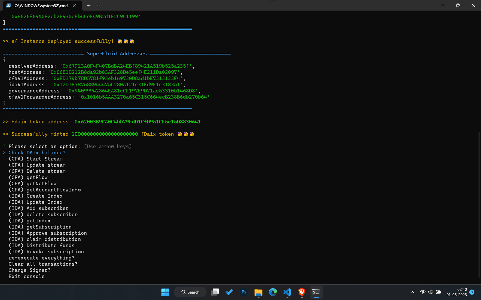Open File Explorer from the taskbar

coord(258,292)
